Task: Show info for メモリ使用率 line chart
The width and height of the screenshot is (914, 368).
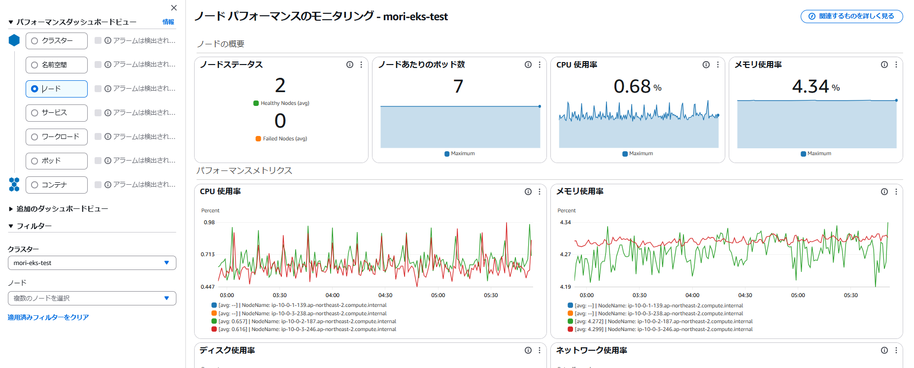Action: (884, 192)
